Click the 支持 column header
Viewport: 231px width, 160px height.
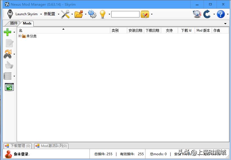(169, 30)
